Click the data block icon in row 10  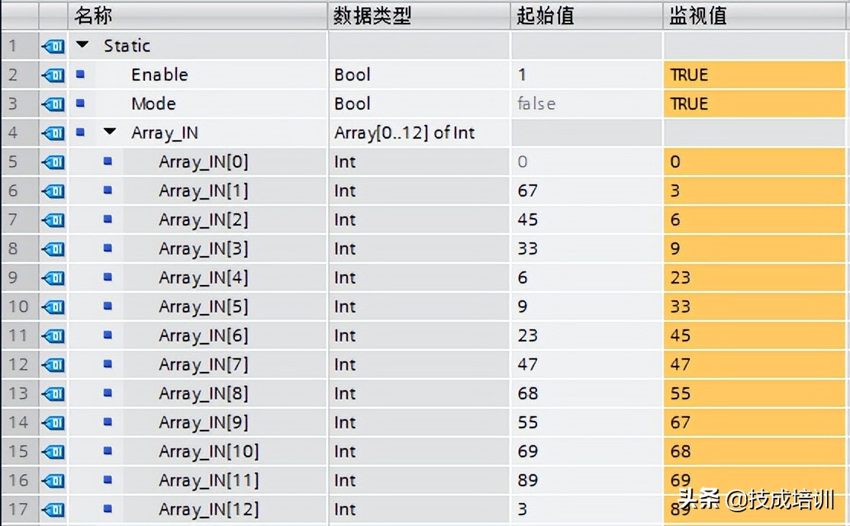point(53,306)
